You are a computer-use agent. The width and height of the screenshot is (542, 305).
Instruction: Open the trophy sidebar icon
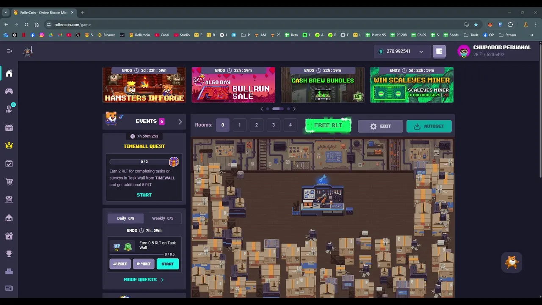[9, 254]
